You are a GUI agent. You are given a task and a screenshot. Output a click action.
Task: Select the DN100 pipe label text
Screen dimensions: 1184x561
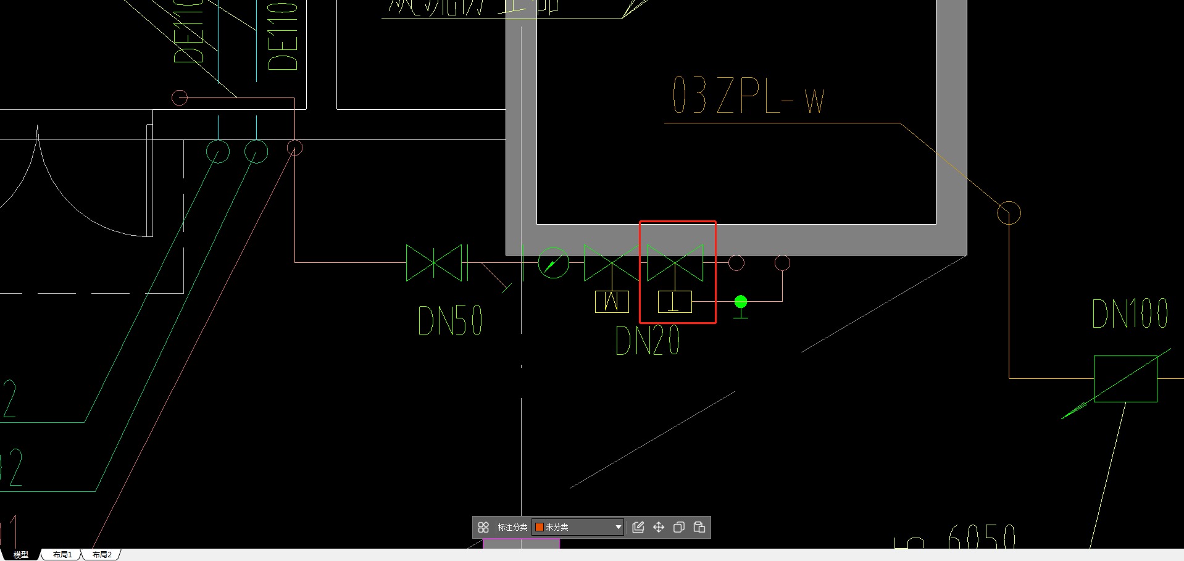(x=1130, y=314)
